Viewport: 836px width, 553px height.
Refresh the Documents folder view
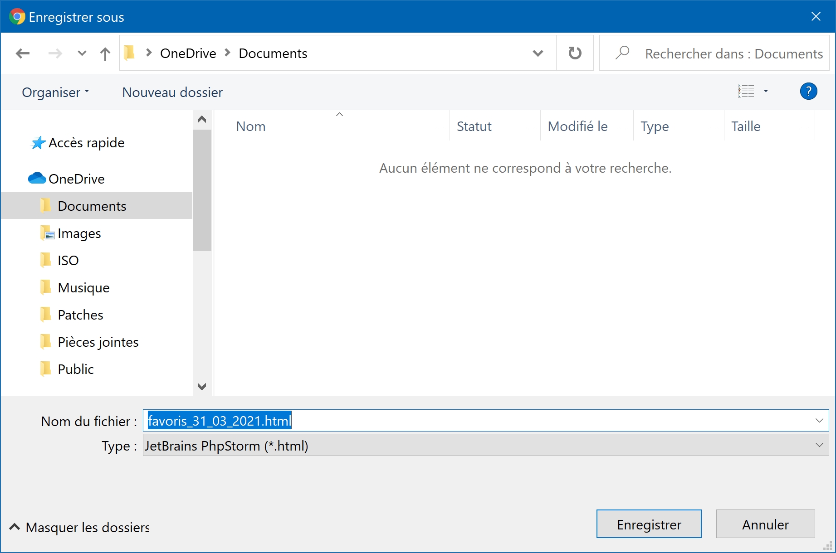(x=575, y=53)
